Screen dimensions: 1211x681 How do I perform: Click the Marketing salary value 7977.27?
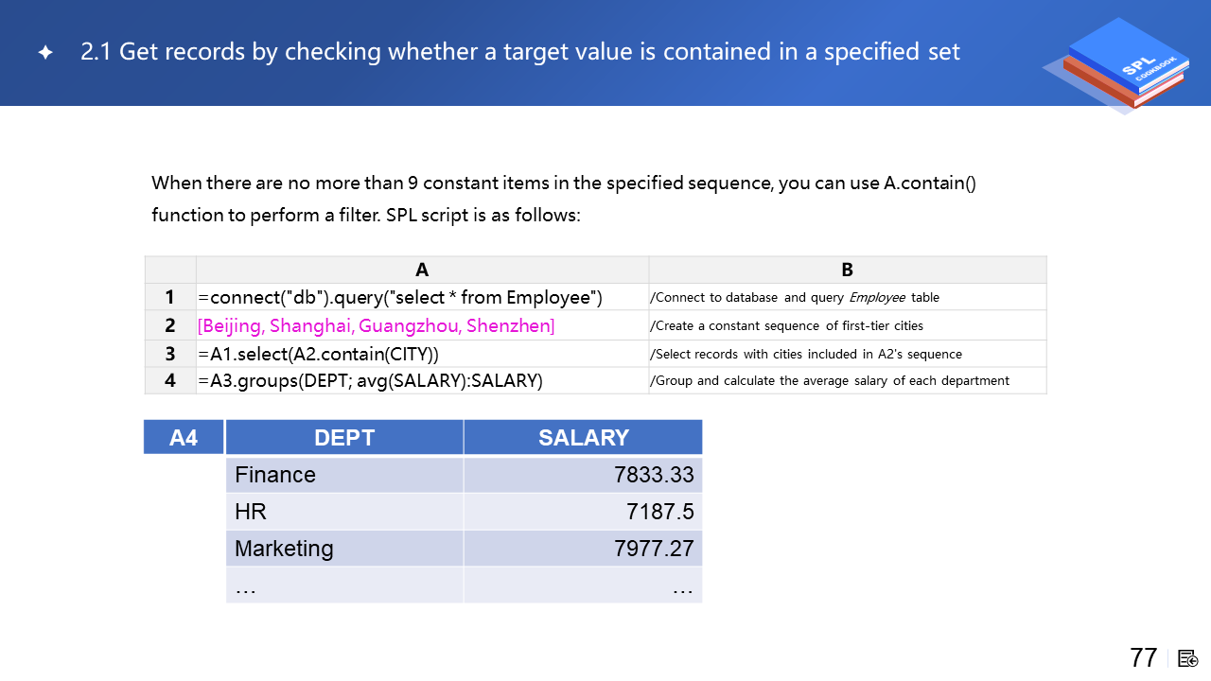(x=654, y=549)
